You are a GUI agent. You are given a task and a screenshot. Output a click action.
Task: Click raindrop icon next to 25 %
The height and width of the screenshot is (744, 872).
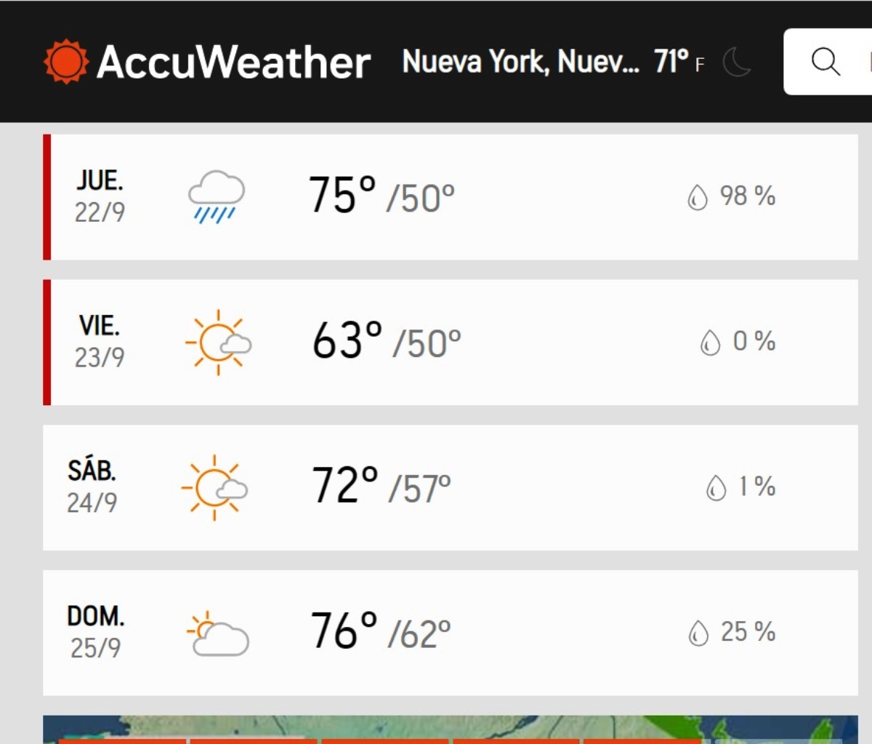[x=698, y=633]
